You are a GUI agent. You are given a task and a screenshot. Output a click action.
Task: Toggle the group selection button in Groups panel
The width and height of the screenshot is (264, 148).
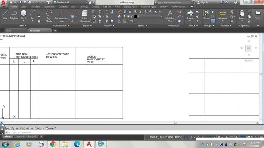click(213, 21)
